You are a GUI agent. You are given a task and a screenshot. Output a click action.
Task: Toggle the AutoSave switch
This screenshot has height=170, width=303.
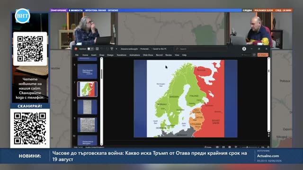pos(90,49)
